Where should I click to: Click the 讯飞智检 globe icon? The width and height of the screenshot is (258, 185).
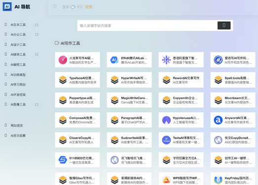(114, 160)
